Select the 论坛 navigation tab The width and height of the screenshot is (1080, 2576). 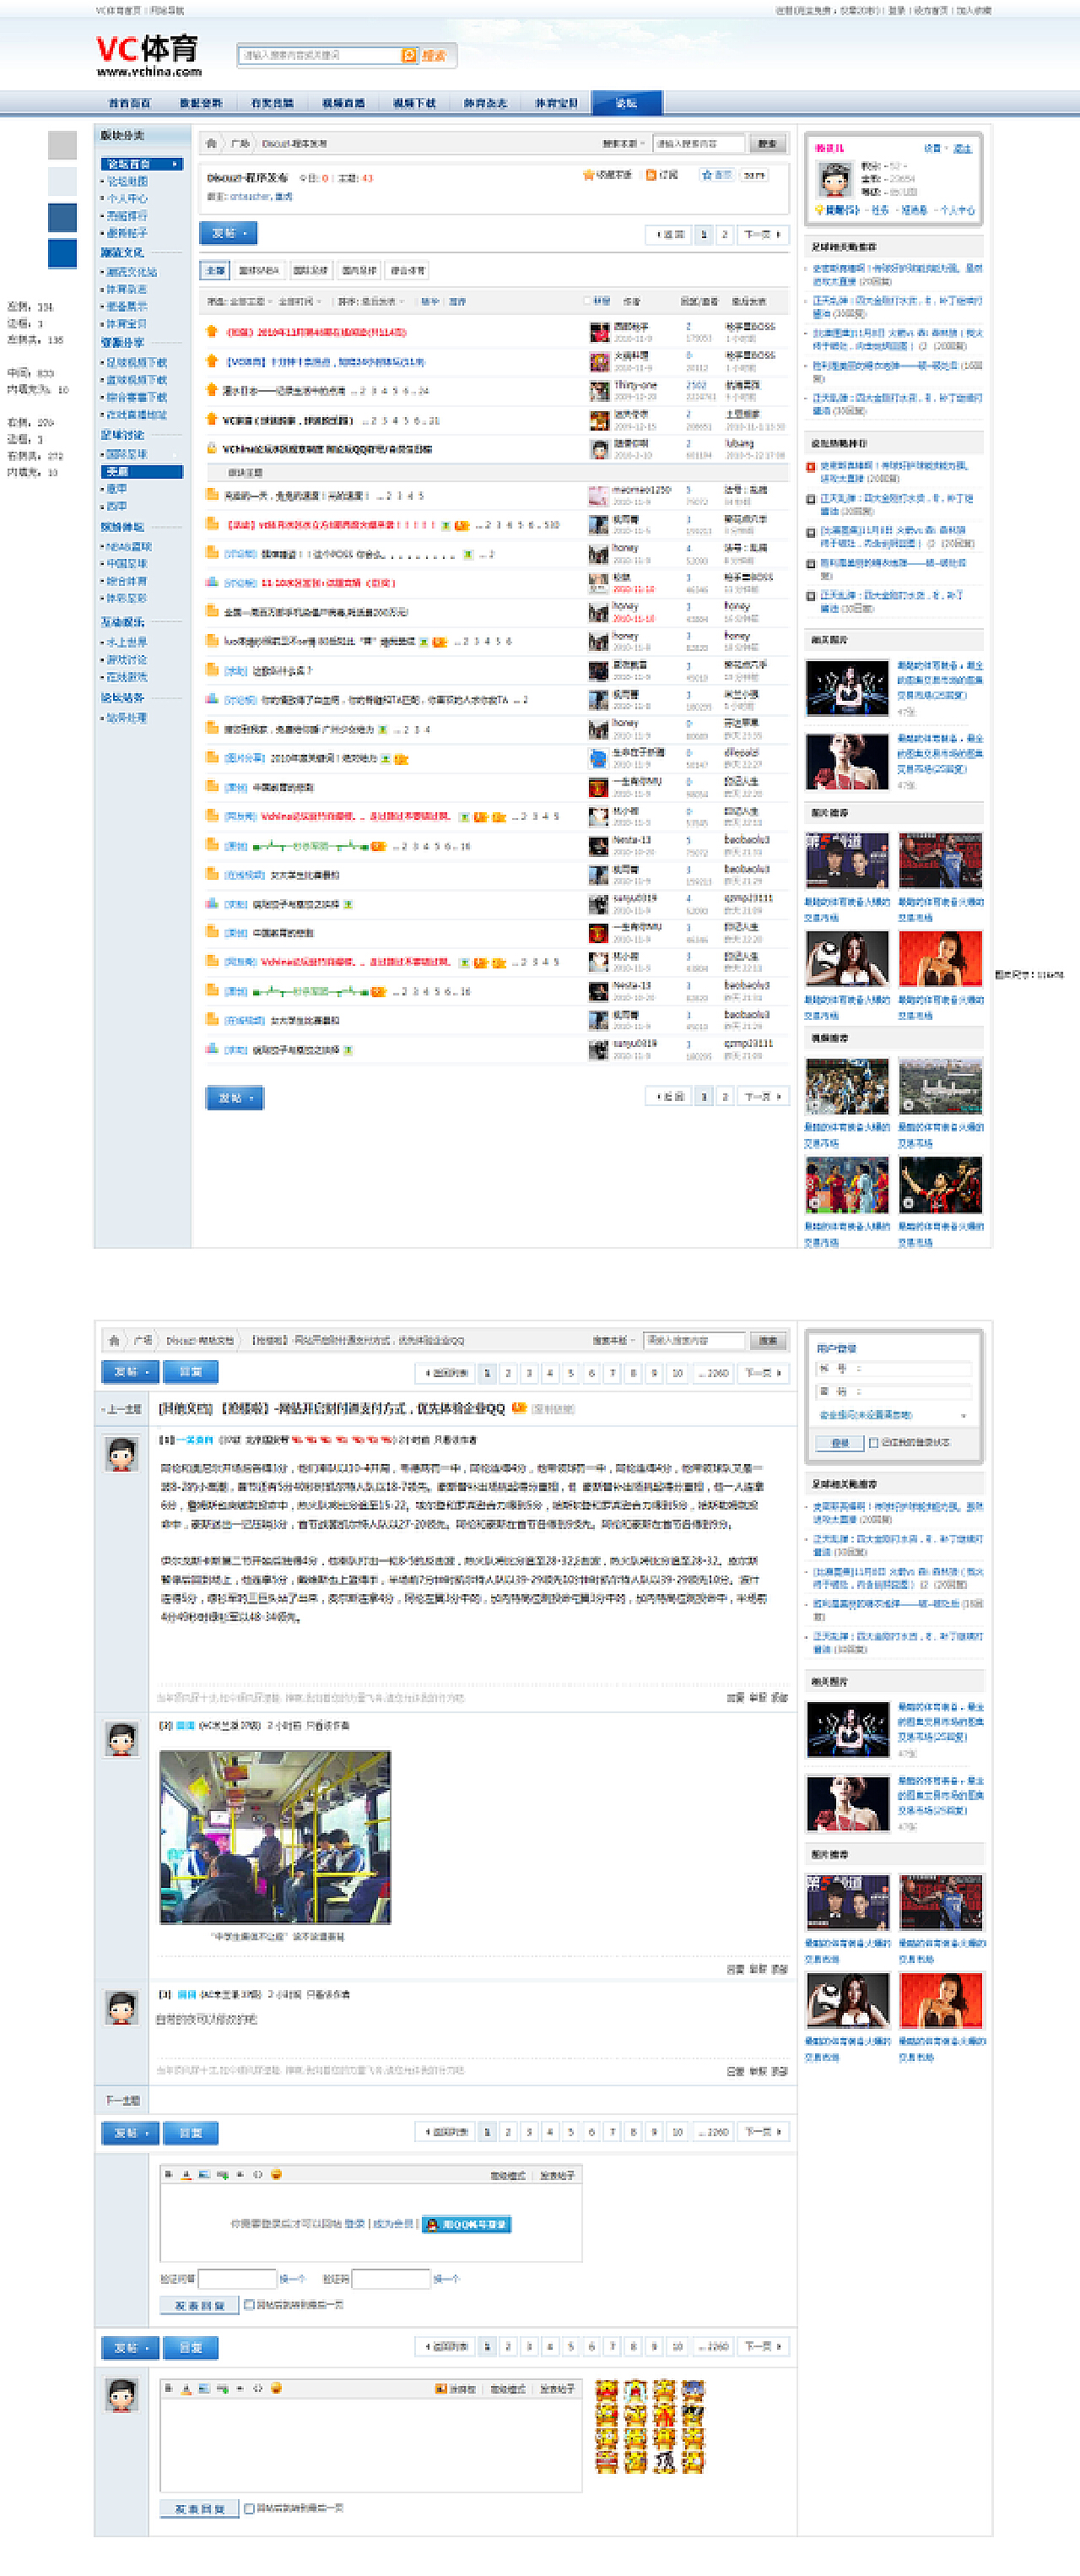tap(626, 103)
